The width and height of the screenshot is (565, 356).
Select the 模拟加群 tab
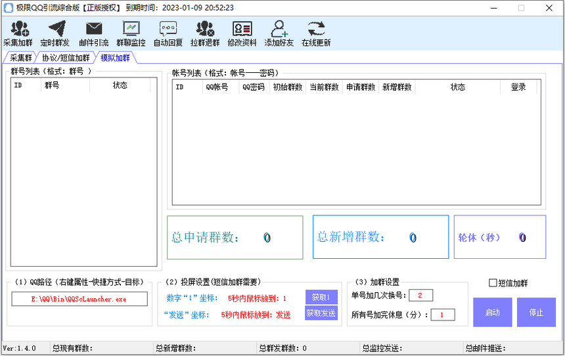click(x=115, y=58)
